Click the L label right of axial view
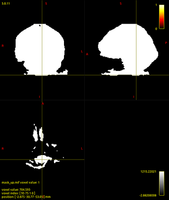Screen dimensions: 169x200 point(82,148)
